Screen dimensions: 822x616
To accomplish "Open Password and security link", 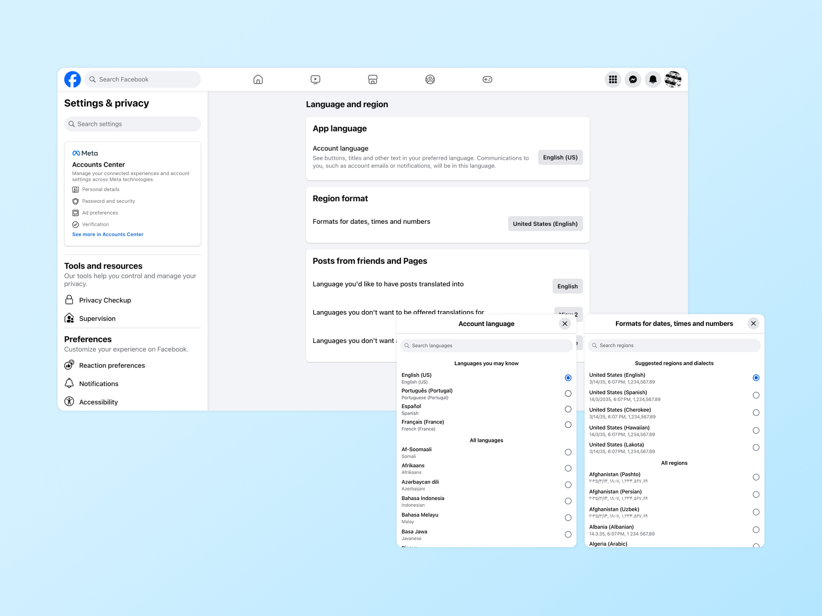I will pyautogui.click(x=108, y=201).
